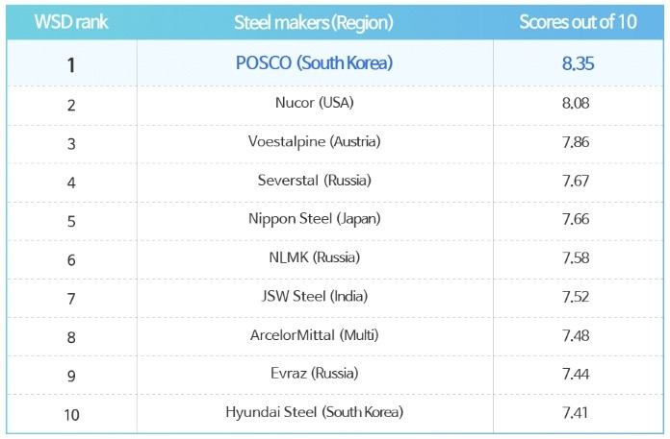Select POSCO (South Korea) entry

click(x=315, y=64)
